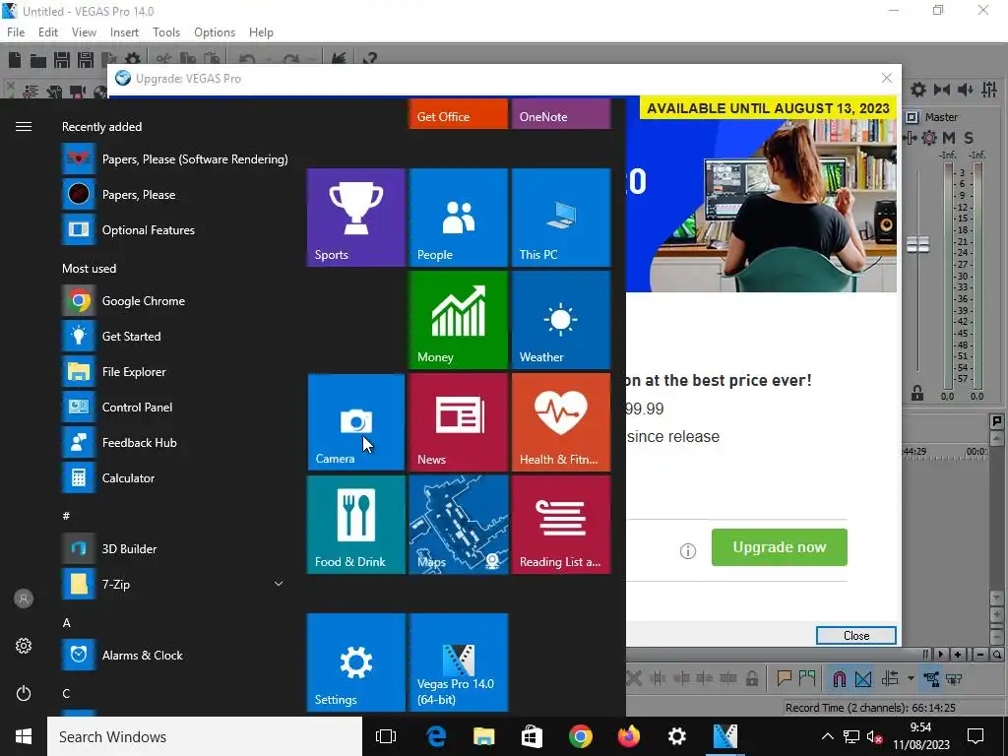The image size is (1008, 756).
Task: Expand the Start menu hamburger navigation
Action: pyautogui.click(x=24, y=127)
